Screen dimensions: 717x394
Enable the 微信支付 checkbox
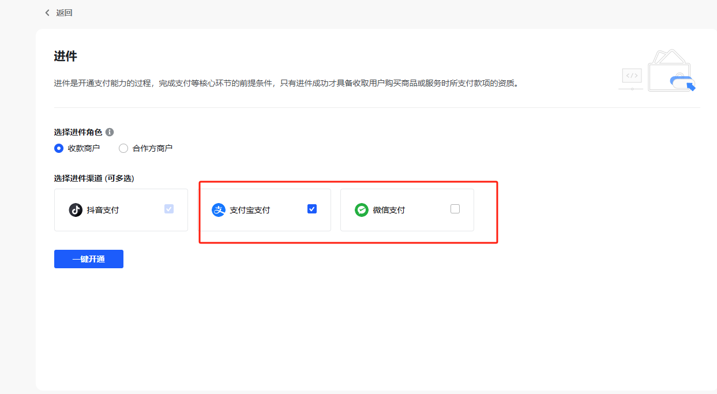tap(455, 209)
